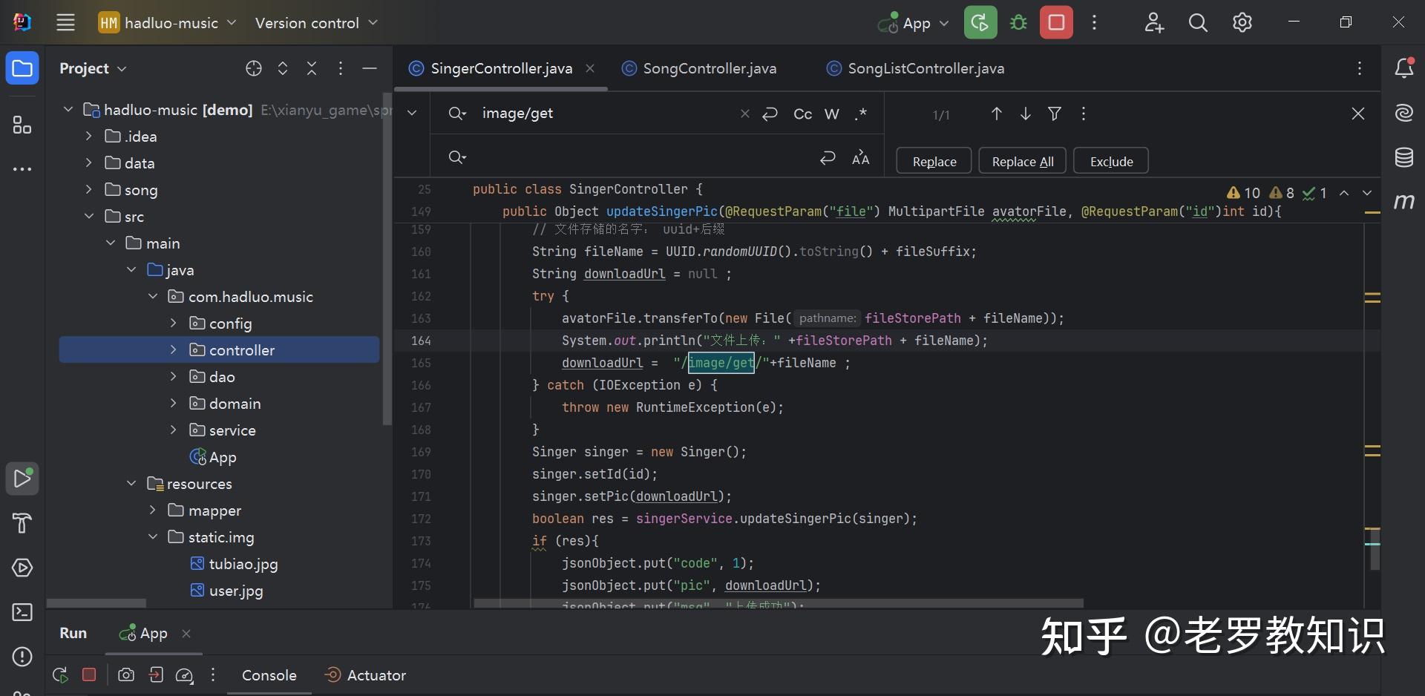
Task: Open the Notifications bell
Action: pos(1404,68)
